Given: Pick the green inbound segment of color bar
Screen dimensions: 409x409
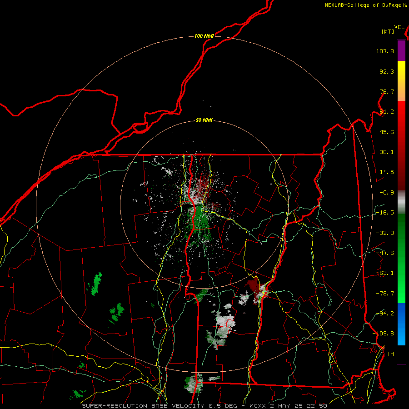Looking at the screenshot, I should pyautogui.click(x=401, y=258).
